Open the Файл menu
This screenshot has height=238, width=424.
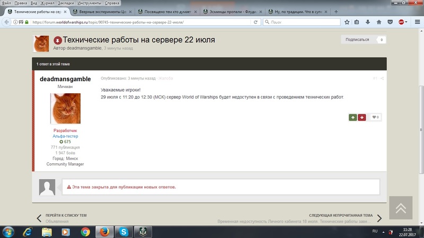[6, 3]
